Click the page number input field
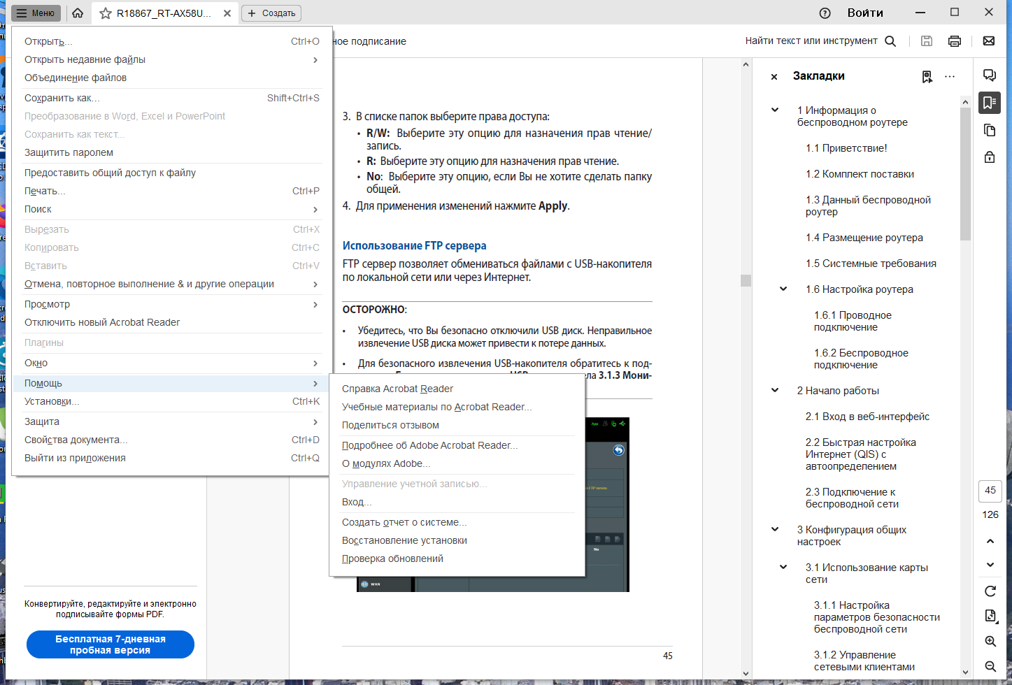Image resolution: width=1012 pixels, height=685 pixels. 990,491
